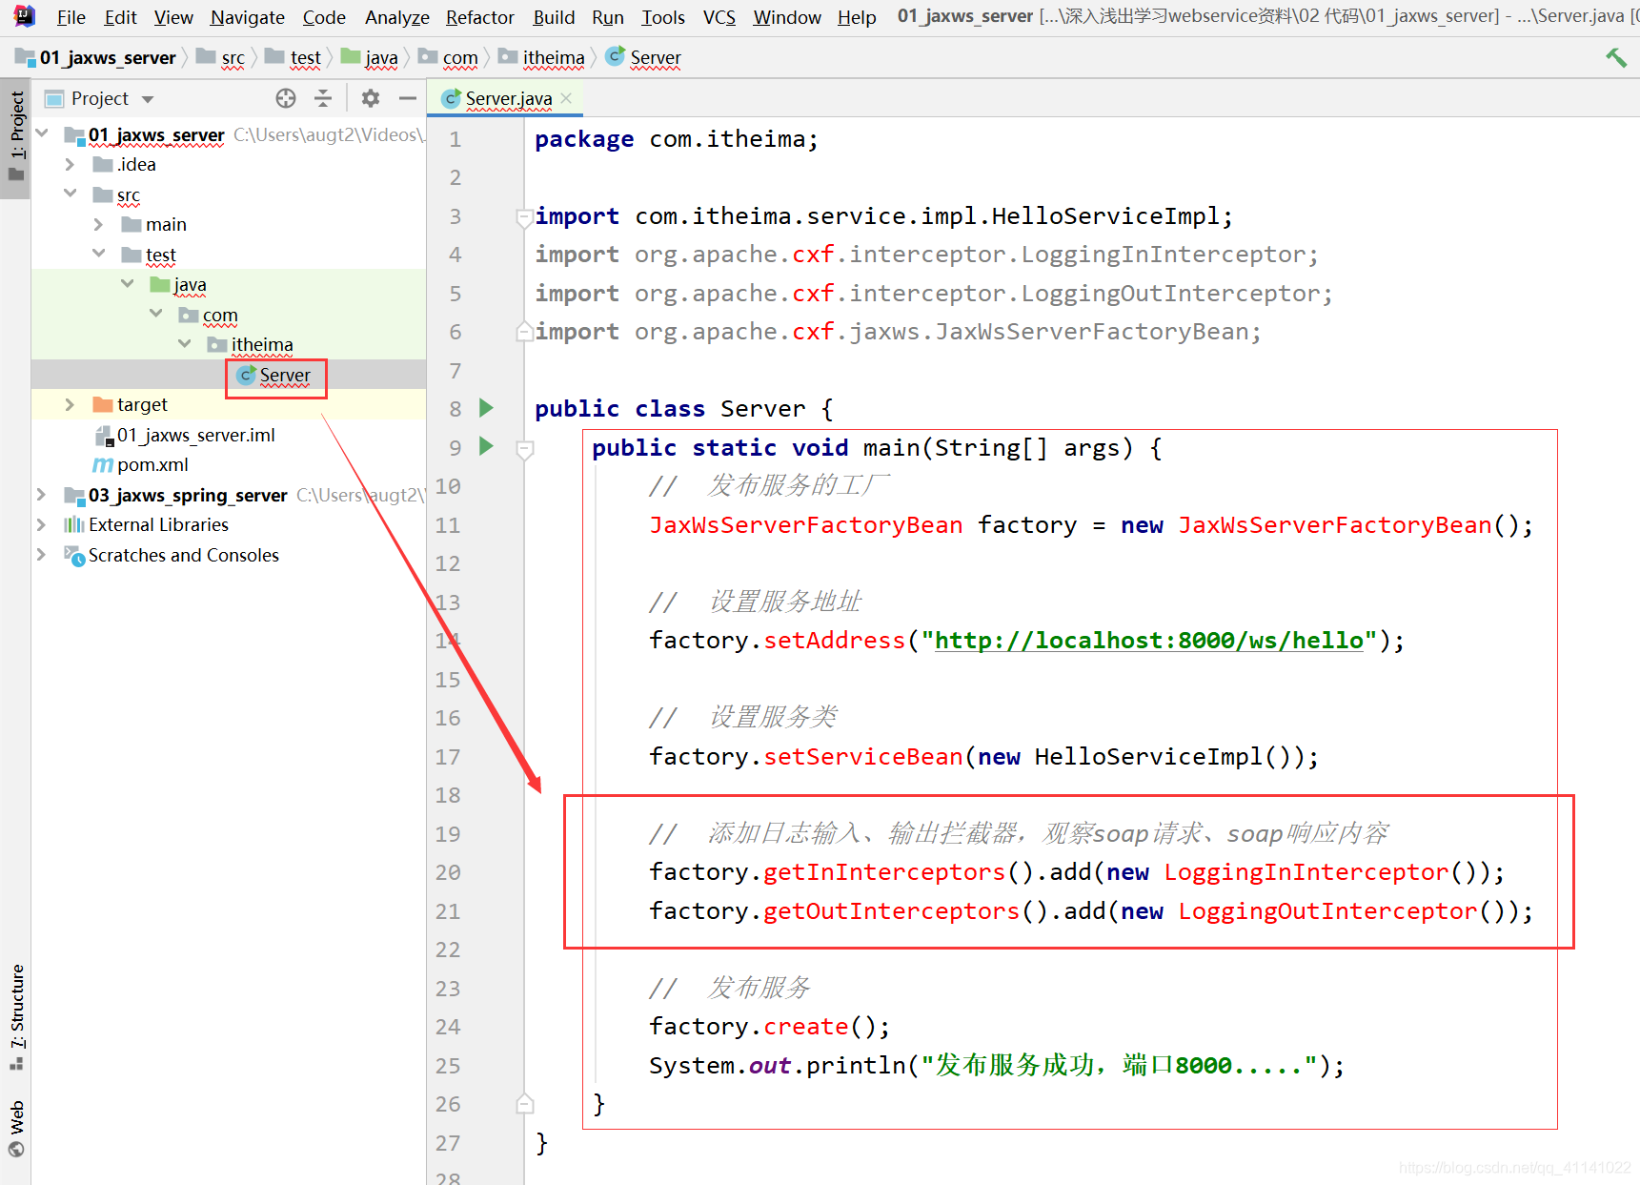1640x1185 pixels.
Task: Collapse the src folder
Action: 70,193
